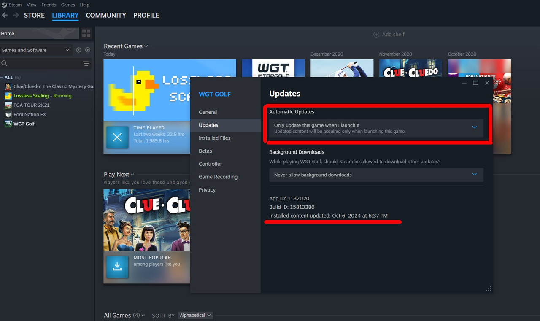Go to the COMMUNITY section
Screen dimensions: 540x321
106,15
